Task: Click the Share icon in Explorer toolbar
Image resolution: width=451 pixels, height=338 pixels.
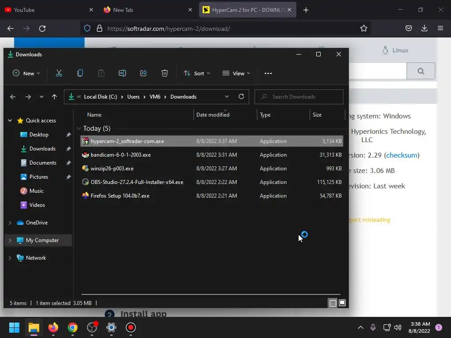Action: click(144, 73)
